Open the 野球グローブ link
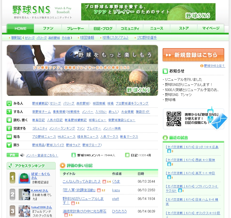231x218 pixels. click(x=91, y=145)
